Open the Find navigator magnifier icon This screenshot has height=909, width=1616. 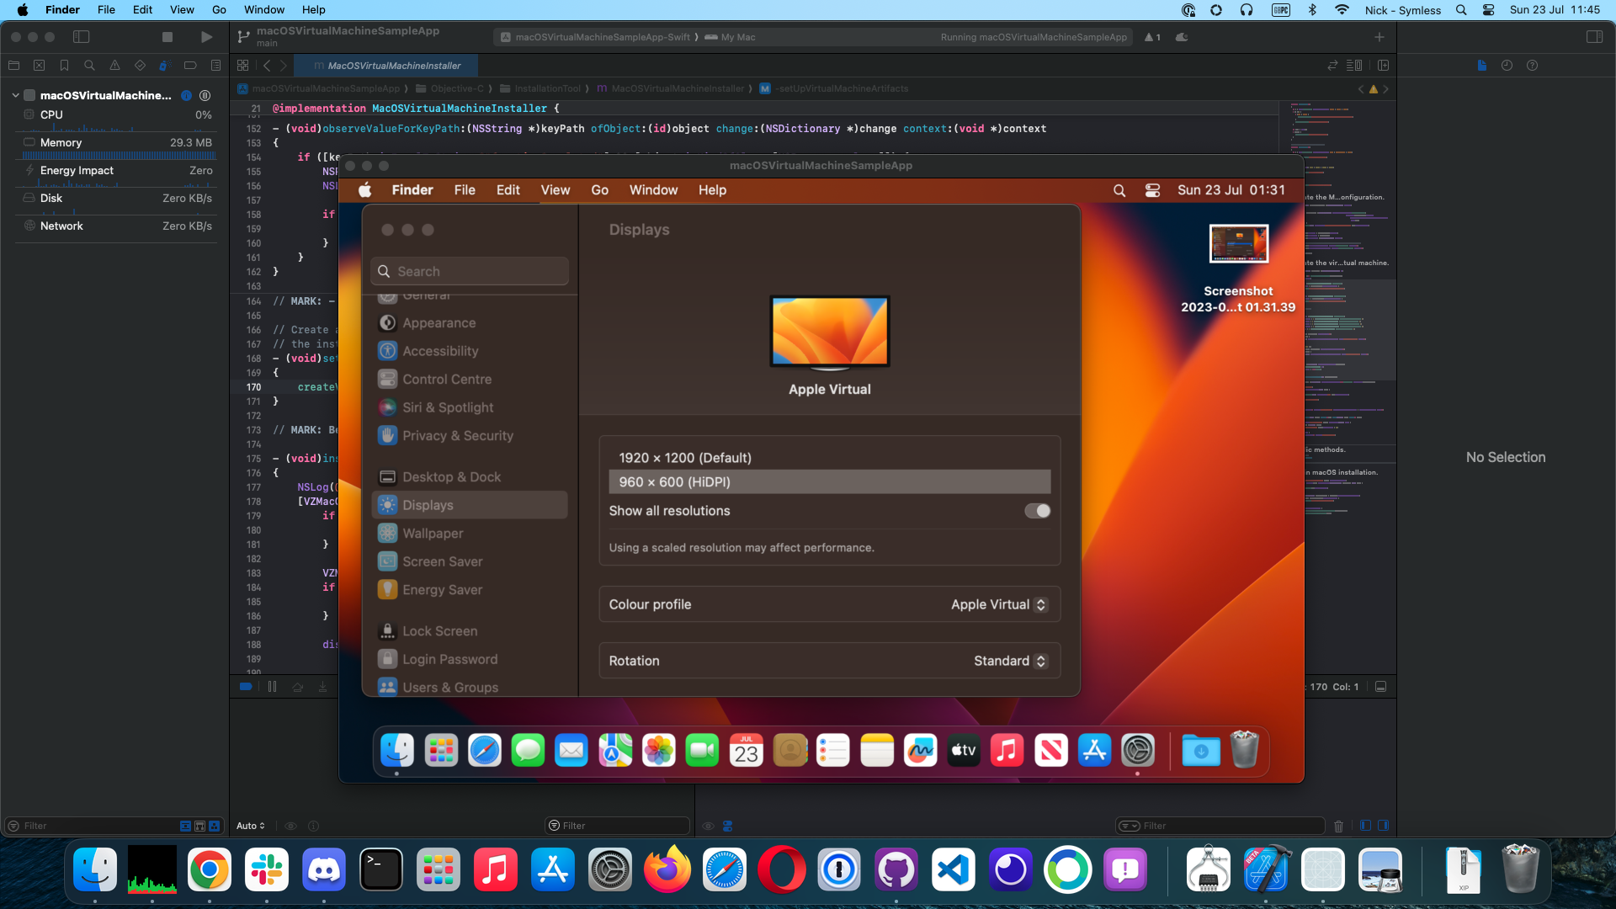(89, 66)
